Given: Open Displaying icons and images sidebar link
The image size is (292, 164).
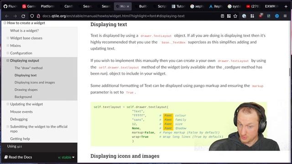Looking at the screenshot, I should [35, 82].
